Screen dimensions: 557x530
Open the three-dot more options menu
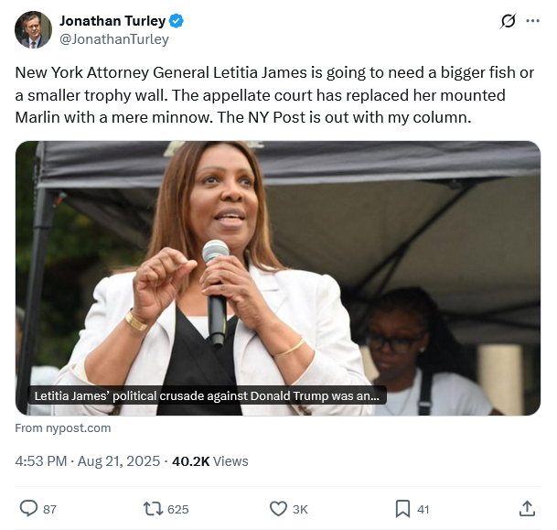532,21
